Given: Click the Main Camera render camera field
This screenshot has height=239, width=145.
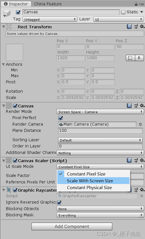Looking at the screenshot, I should click(97, 124).
